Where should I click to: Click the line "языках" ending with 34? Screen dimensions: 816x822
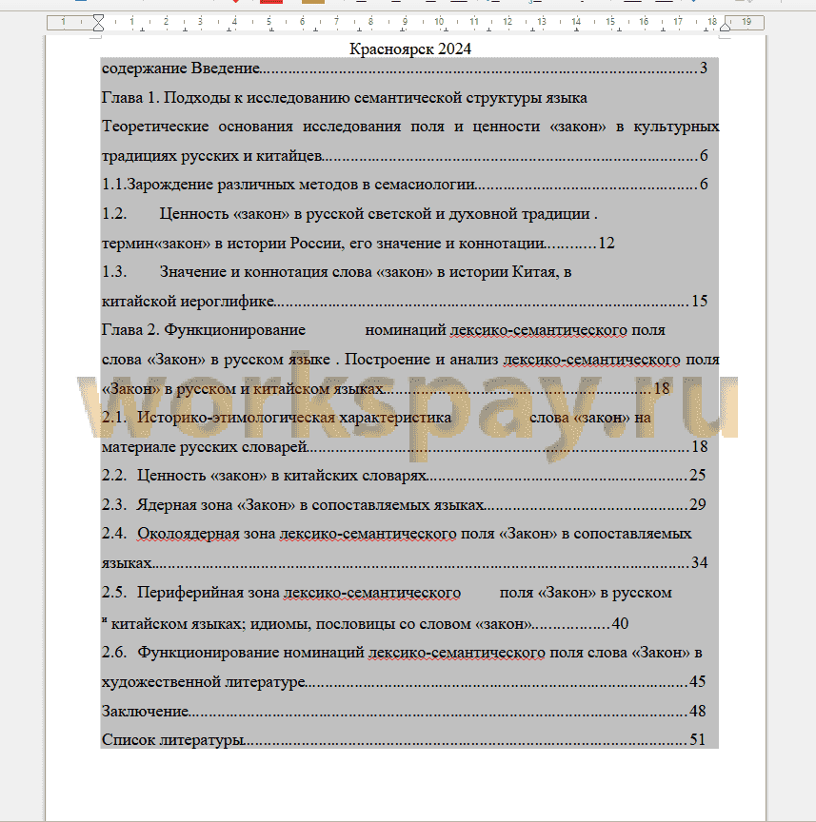(x=405, y=563)
